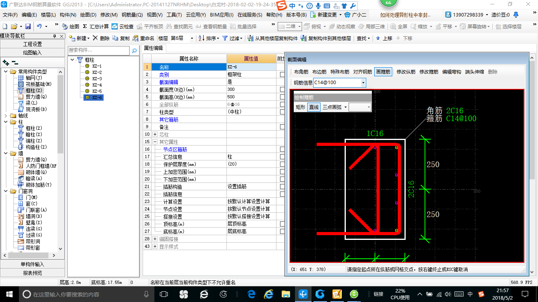Open the 帮助(H) menu

click(x=274, y=15)
